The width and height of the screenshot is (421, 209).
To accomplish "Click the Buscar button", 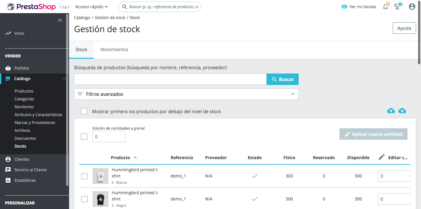I will point(283,79).
